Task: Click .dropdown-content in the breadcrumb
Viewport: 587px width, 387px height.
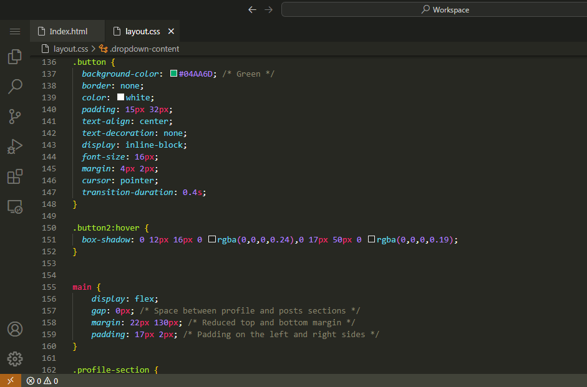Action: pos(145,49)
